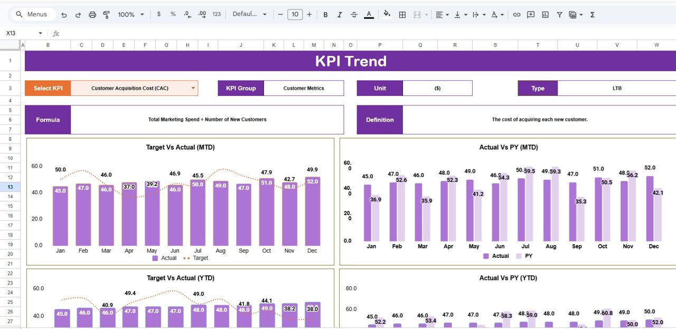This screenshot has height=329, width=676.
Task: Select row 1 header
Action: [10, 61]
